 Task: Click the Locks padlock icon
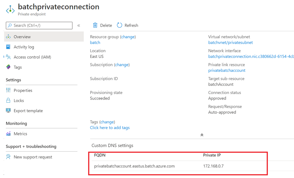coord(8,101)
